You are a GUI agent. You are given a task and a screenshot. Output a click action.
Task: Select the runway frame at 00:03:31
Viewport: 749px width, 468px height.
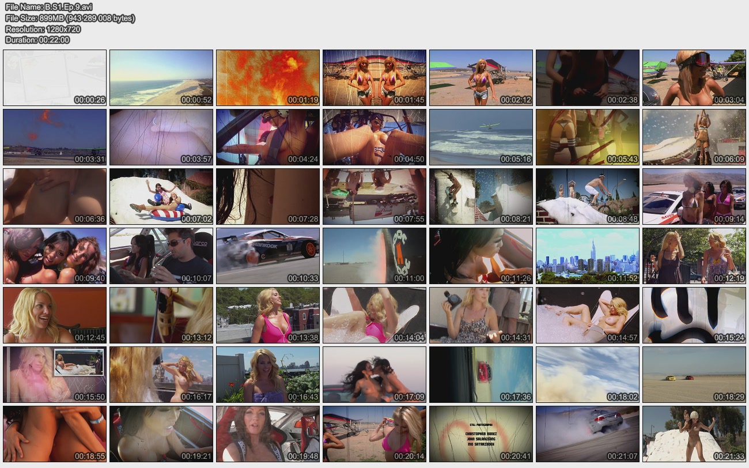click(55, 137)
